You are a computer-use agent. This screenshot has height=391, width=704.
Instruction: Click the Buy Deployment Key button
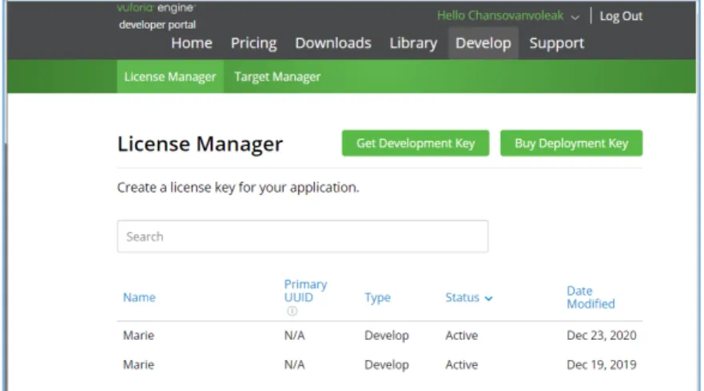pos(571,143)
